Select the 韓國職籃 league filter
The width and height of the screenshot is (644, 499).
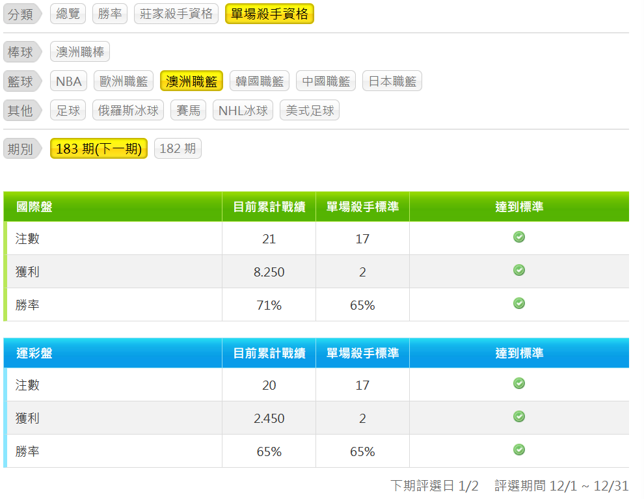pyautogui.click(x=260, y=81)
